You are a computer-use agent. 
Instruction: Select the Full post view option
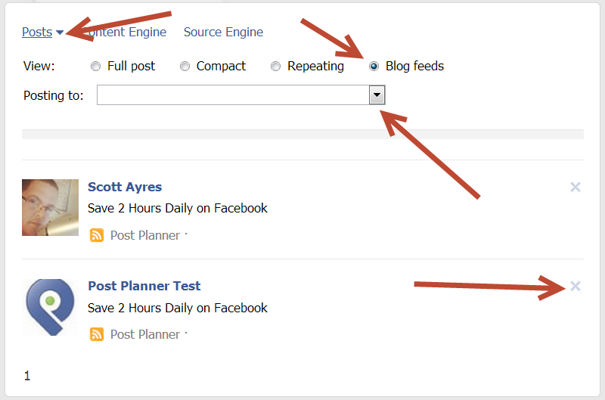coord(95,67)
